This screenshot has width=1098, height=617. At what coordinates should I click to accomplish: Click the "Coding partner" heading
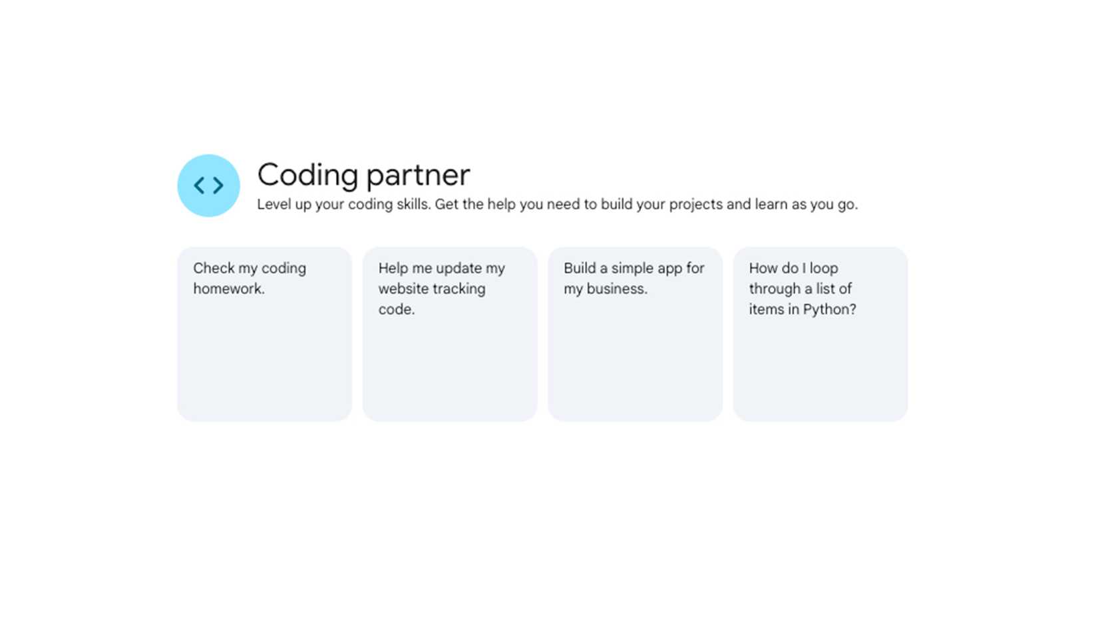pyautogui.click(x=363, y=175)
